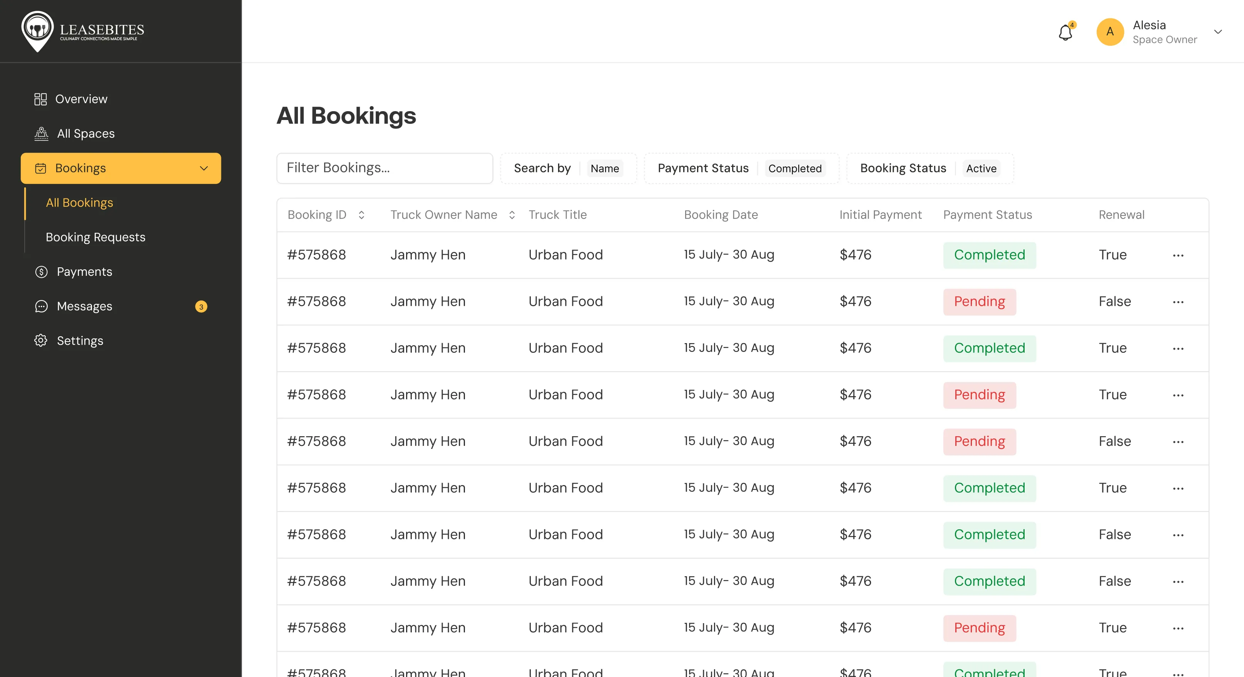1244x677 pixels.
Task: Open Payment Status filter dropdown
Action: click(741, 168)
